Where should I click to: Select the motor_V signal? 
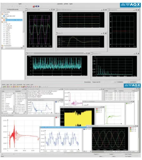coord(8,38)
